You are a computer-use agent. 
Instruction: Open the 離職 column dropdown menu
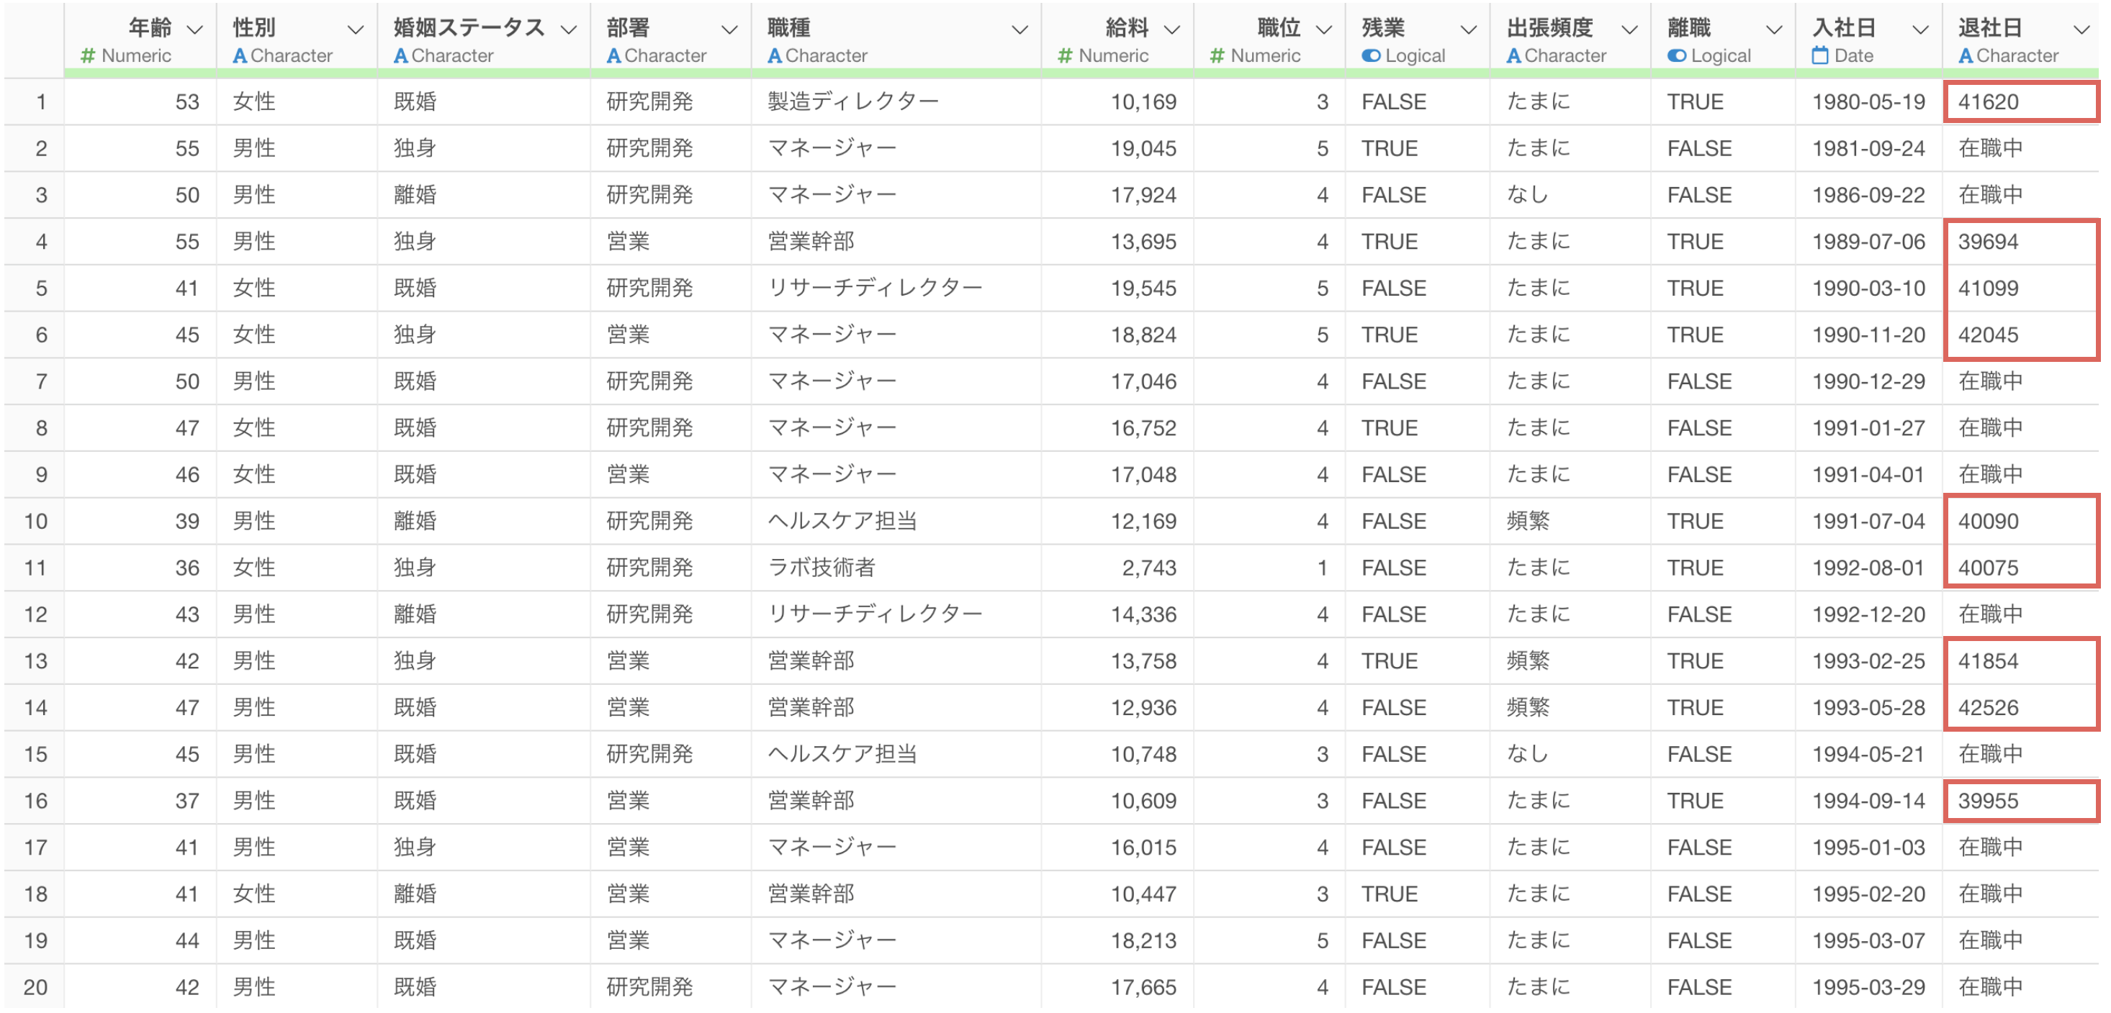point(1774,29)
